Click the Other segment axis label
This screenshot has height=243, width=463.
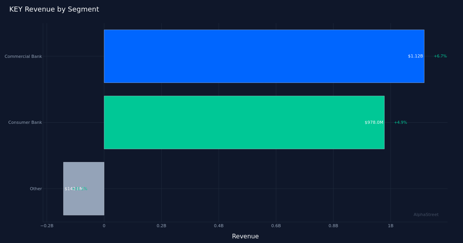[35, 189]
